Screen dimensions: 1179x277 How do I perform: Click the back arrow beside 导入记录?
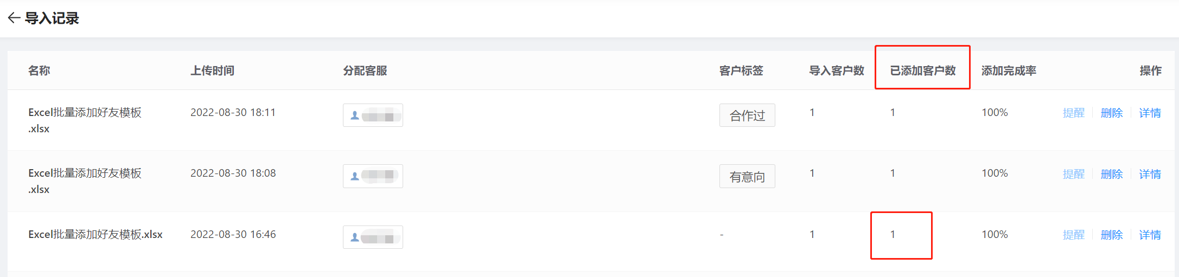tap(14, 18)
